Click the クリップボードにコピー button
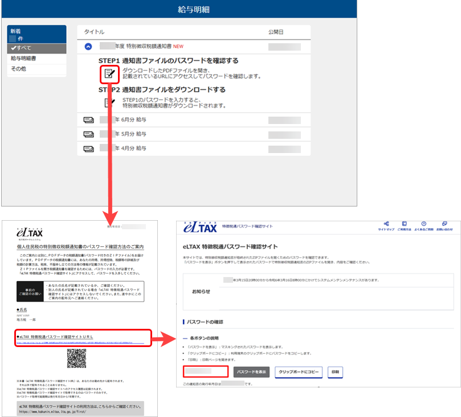Image resolution: width=461 pixels, height=417 pixels. 299,372
